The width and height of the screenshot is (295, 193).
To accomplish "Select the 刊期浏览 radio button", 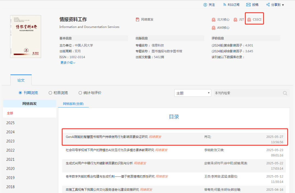I will click(x=20, y=93).
